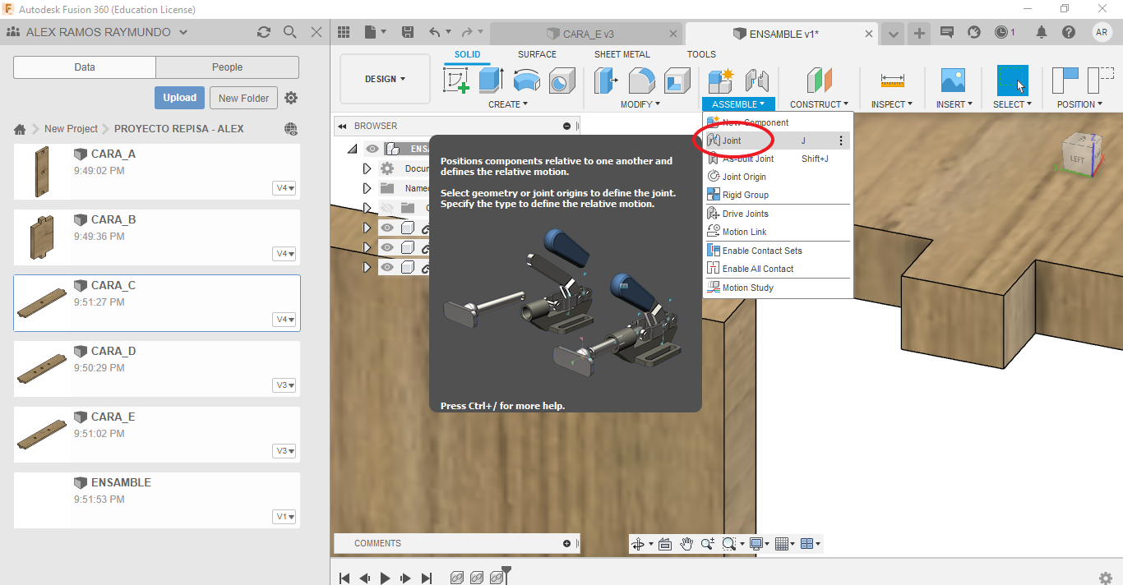Open the V4 version dropdown for CARA_A

tap(284, 188)
